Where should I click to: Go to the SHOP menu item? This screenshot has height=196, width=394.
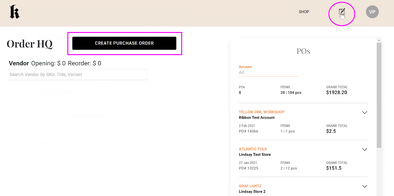[304, 12]
